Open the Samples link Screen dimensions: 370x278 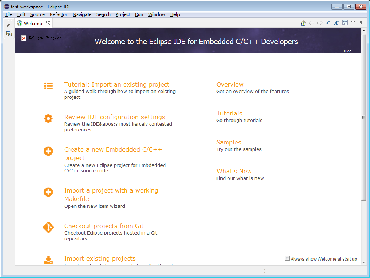click(229, 142)
